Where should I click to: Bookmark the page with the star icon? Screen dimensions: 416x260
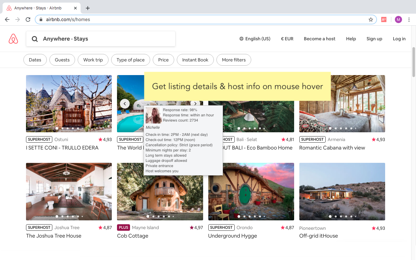(x=371, y=19)
